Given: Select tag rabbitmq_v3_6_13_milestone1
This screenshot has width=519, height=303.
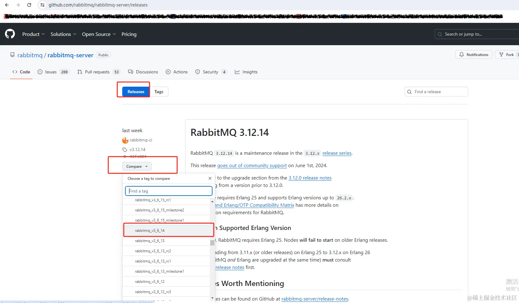Looking at the screenshot, I should click(166, 271).
